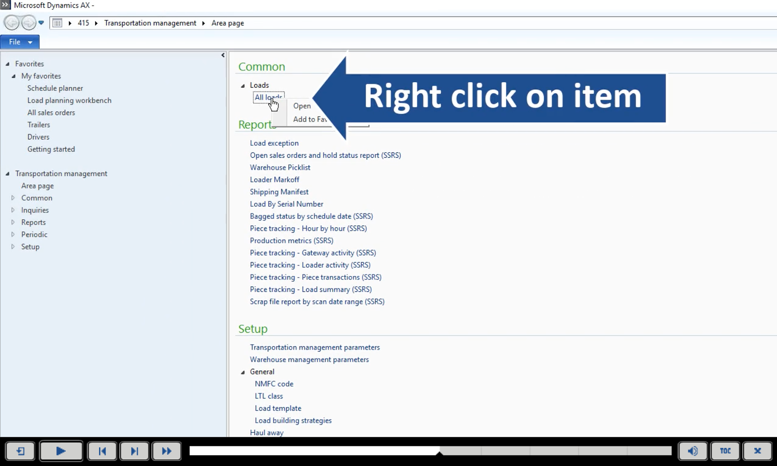Open Schedule planner favorite
777x466 pixels.
(x=55, y=88)
